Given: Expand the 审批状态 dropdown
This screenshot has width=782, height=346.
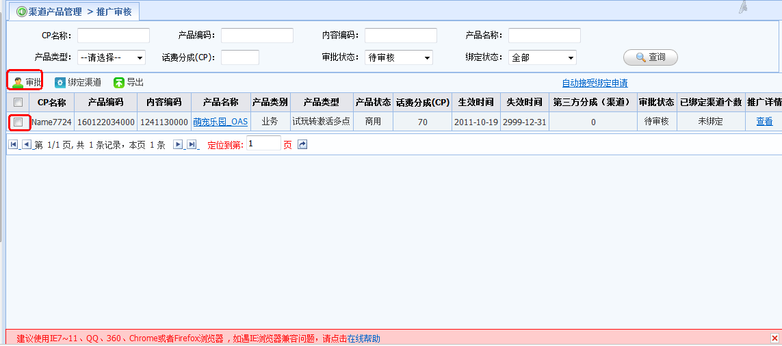Looking at the screenshot, I should point(399,57).
